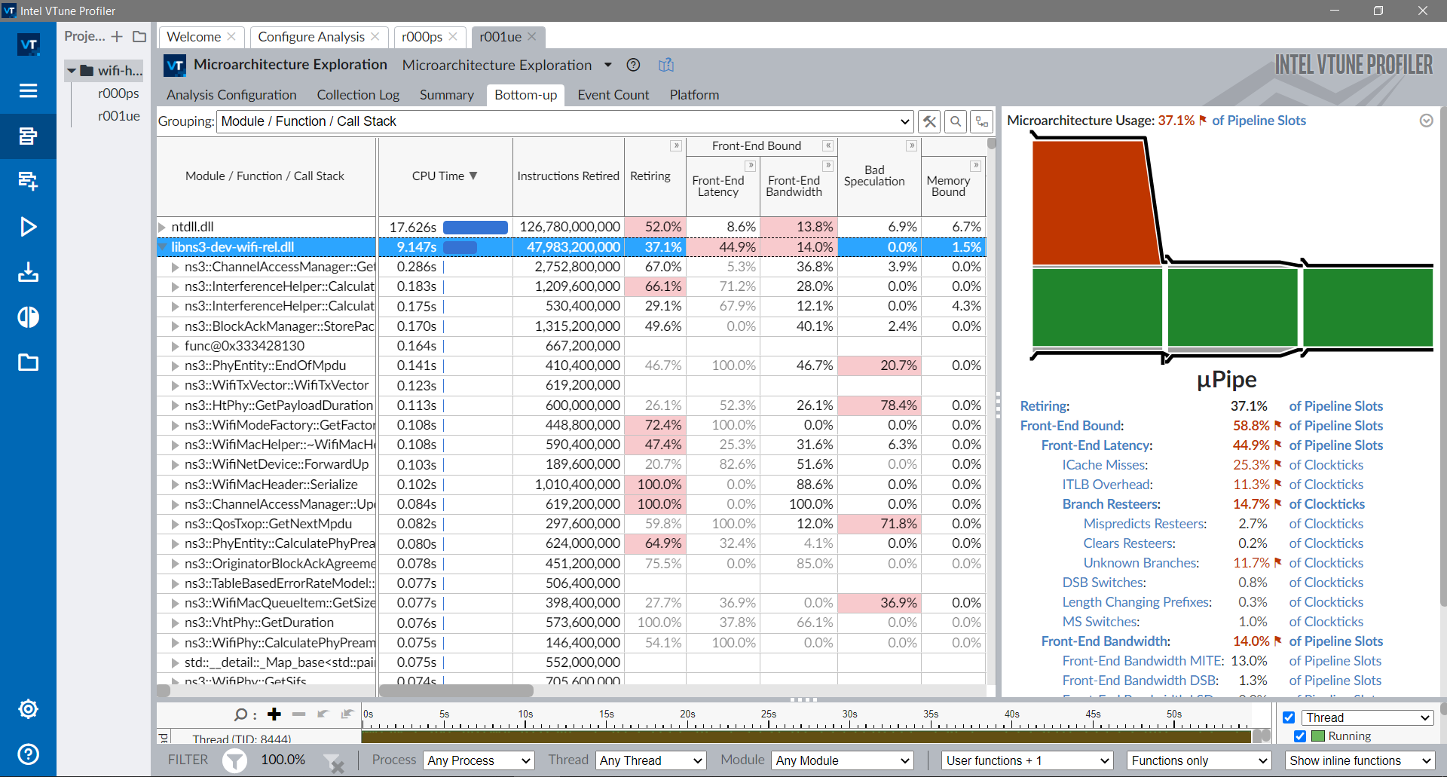The height and width of the screenshot is (777, 1447).
Task: Switch to the Summary tab
Action: coord(446,95)
